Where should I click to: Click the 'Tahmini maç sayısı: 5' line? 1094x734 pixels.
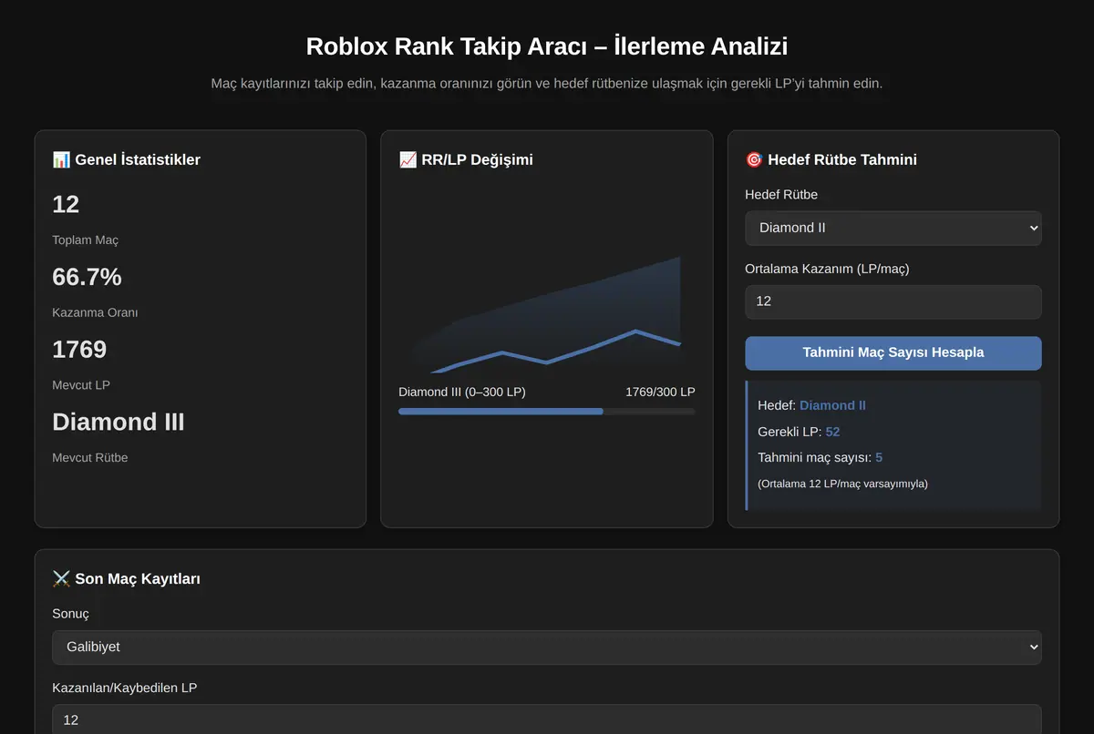tap(820, 457)
